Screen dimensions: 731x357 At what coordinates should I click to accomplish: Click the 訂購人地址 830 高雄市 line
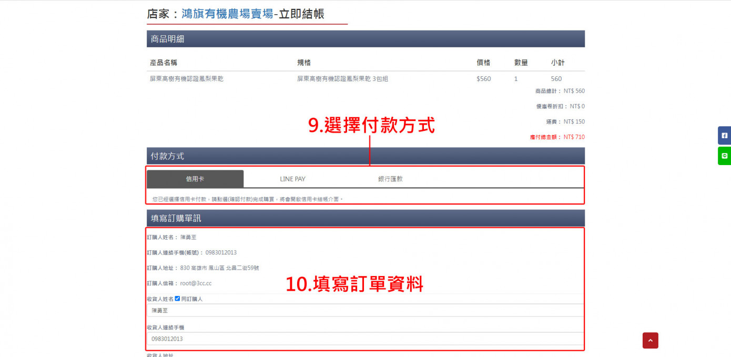[203, 268]
